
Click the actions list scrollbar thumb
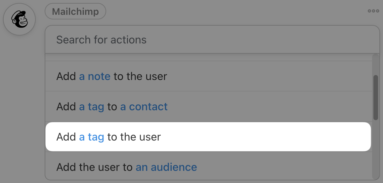(x=375, y=97)
